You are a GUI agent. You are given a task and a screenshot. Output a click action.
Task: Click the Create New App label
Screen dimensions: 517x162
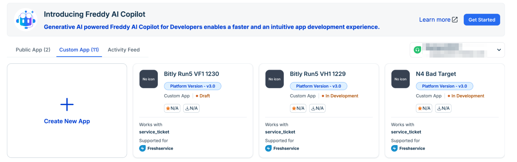pyautogui.click(x=67, y=121)
